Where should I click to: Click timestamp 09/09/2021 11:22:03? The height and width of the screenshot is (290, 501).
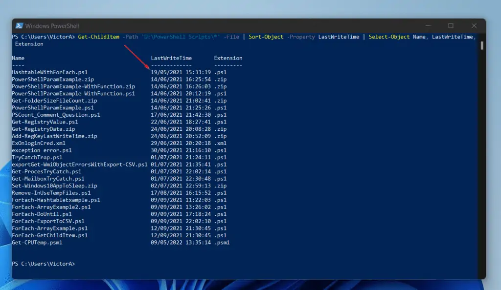(181, 200)
